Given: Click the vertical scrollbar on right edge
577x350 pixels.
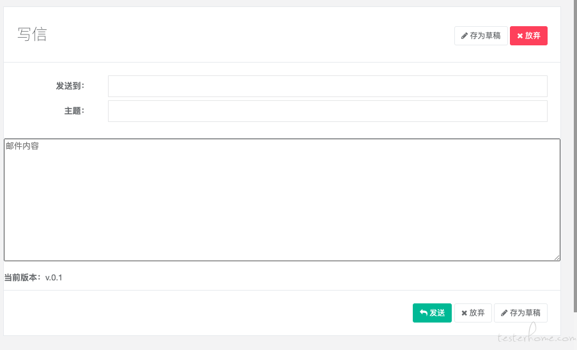Looking at the screenshot, I should pos(575,156).
